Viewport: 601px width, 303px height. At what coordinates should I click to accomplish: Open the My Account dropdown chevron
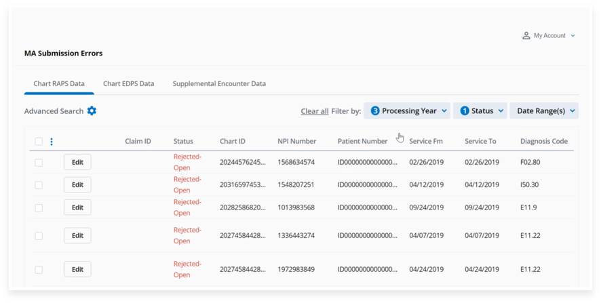point(573,36)
